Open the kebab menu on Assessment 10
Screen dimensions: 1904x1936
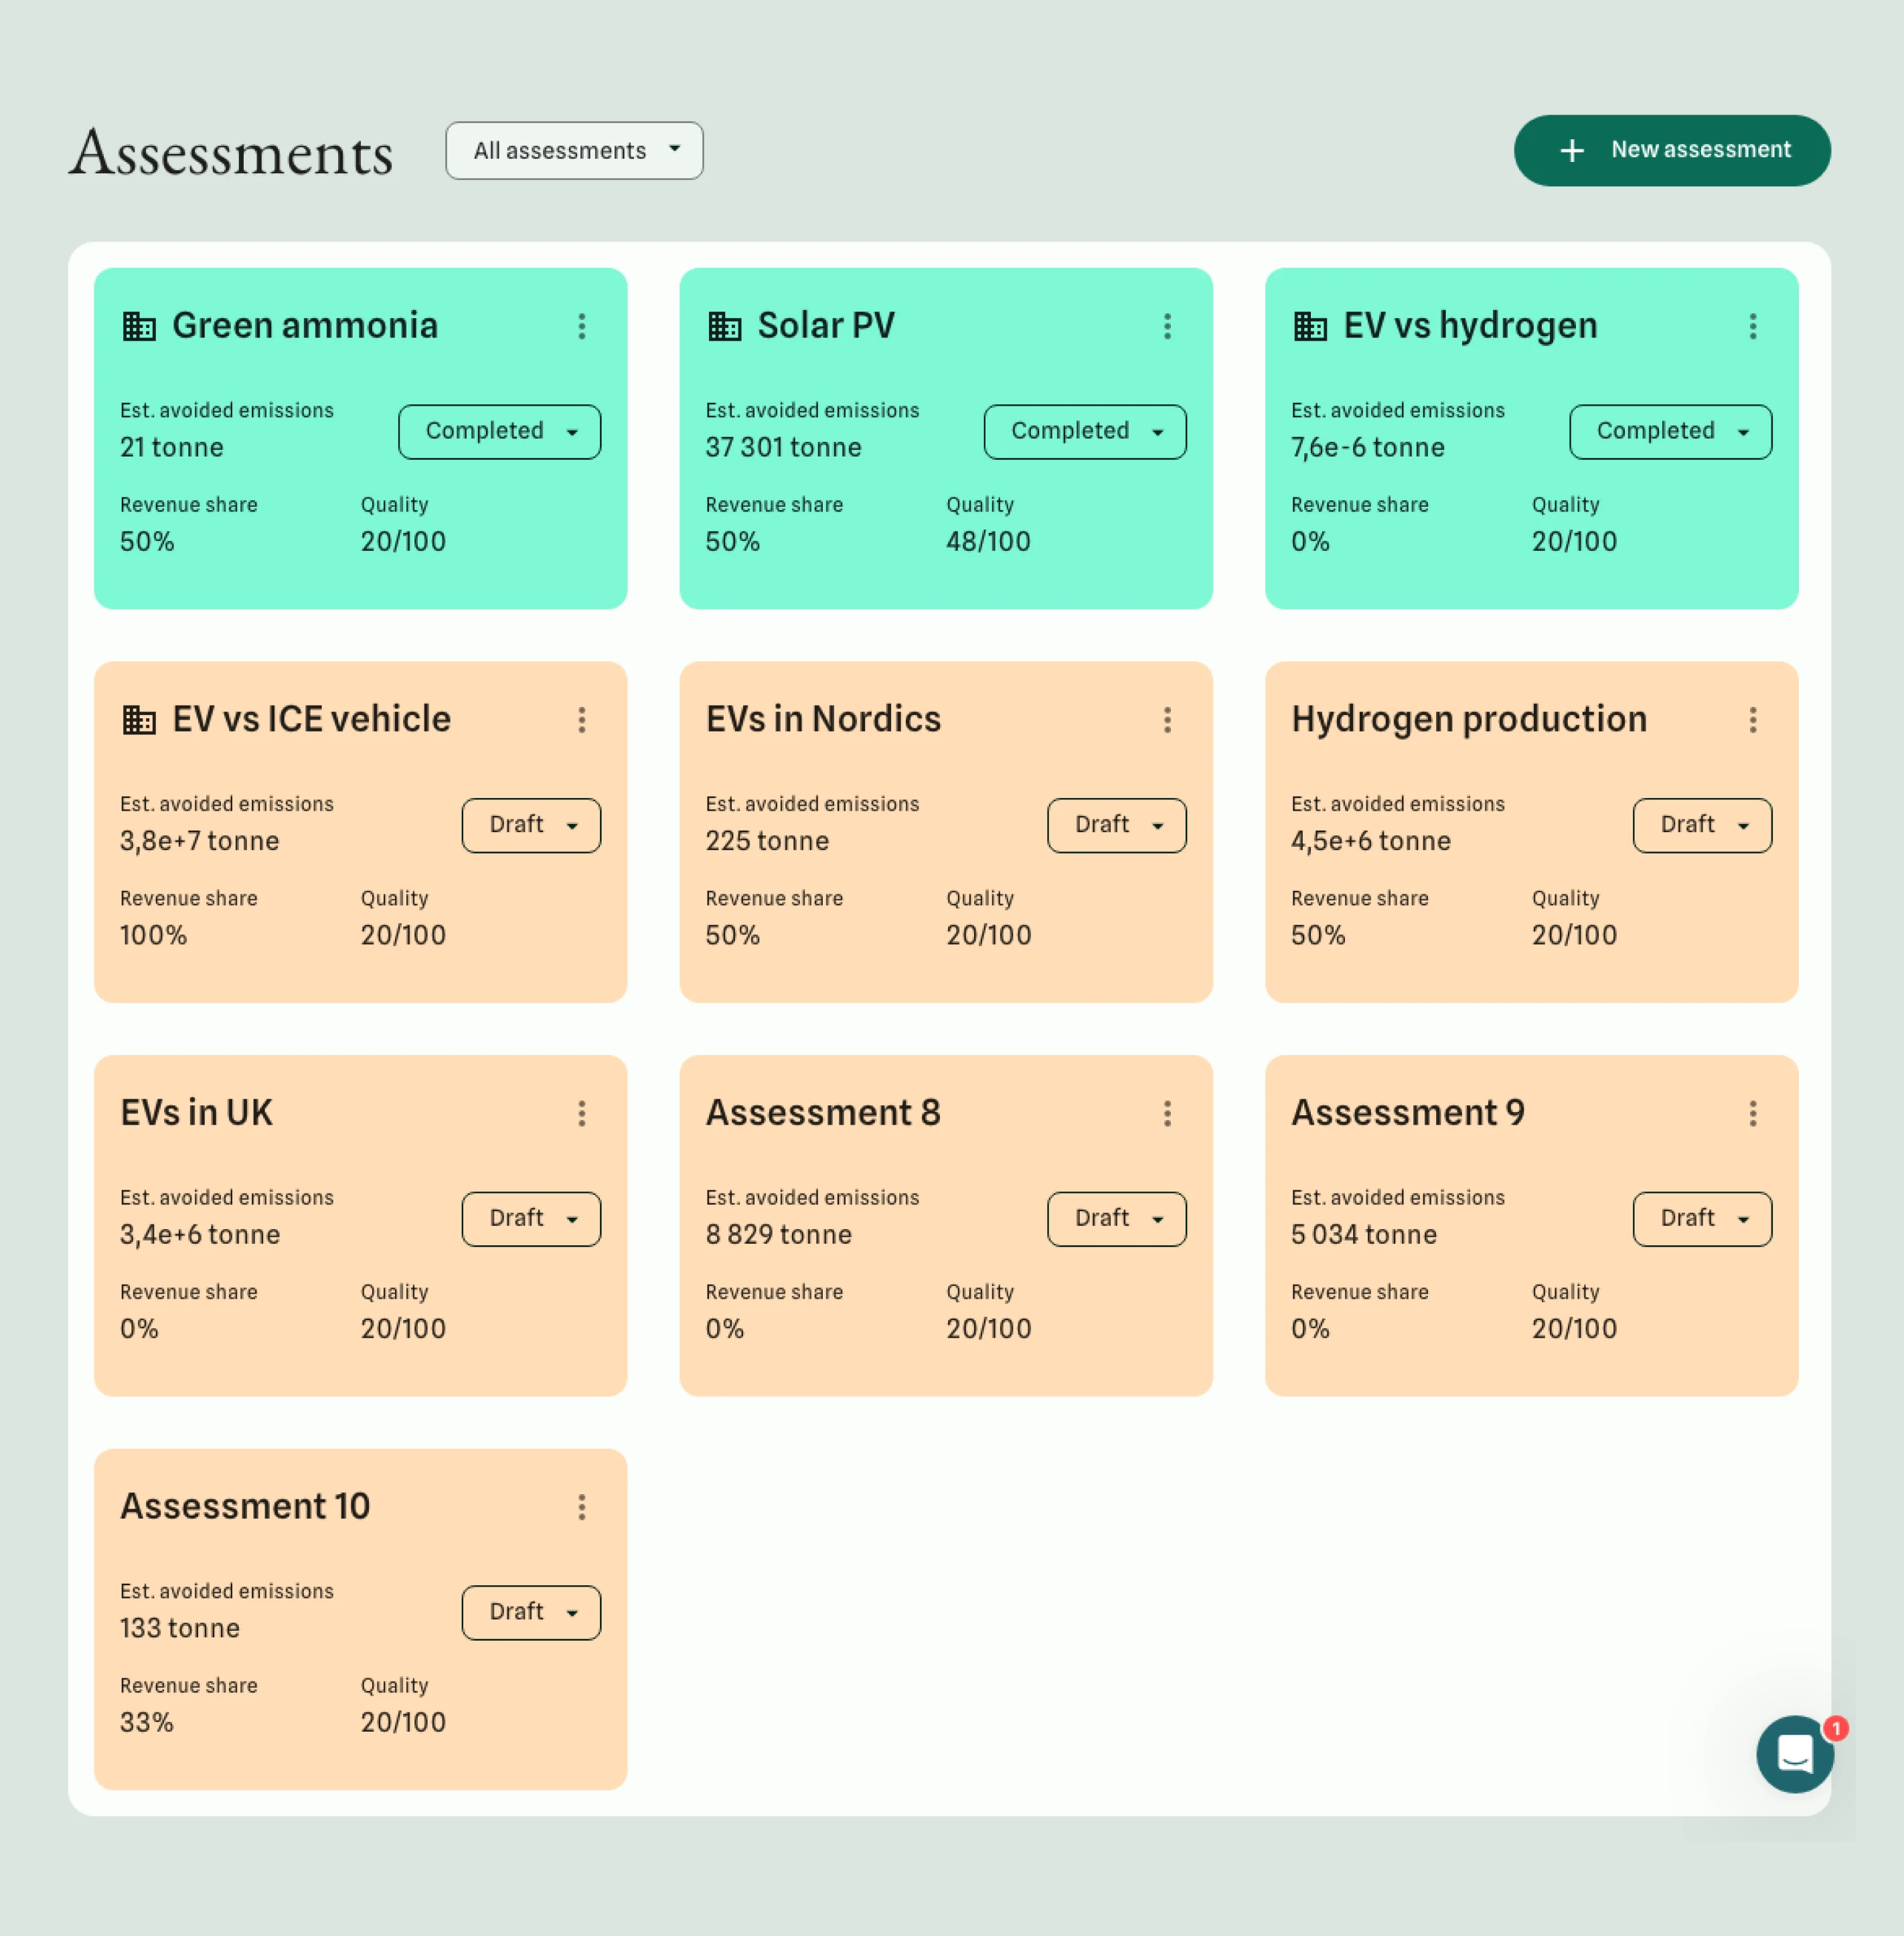click(582, 1508)
